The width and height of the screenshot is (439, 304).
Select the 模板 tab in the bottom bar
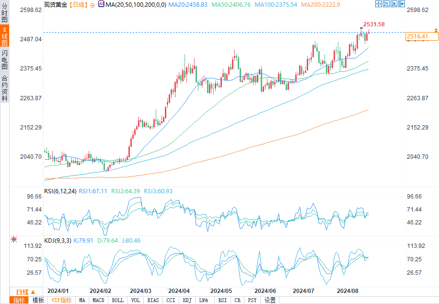pos(38,300)
